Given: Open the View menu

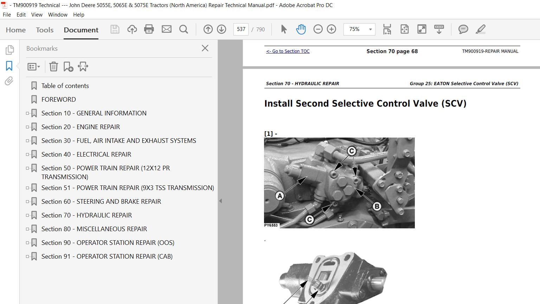Looking at the screenshot, I should click(37, 15).
